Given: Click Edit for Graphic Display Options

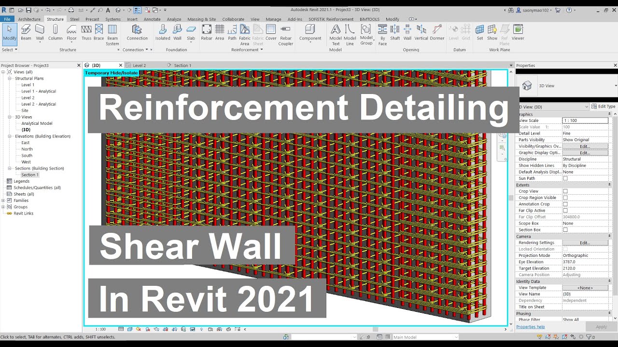Looking at the screenshot, I should 585,153.
